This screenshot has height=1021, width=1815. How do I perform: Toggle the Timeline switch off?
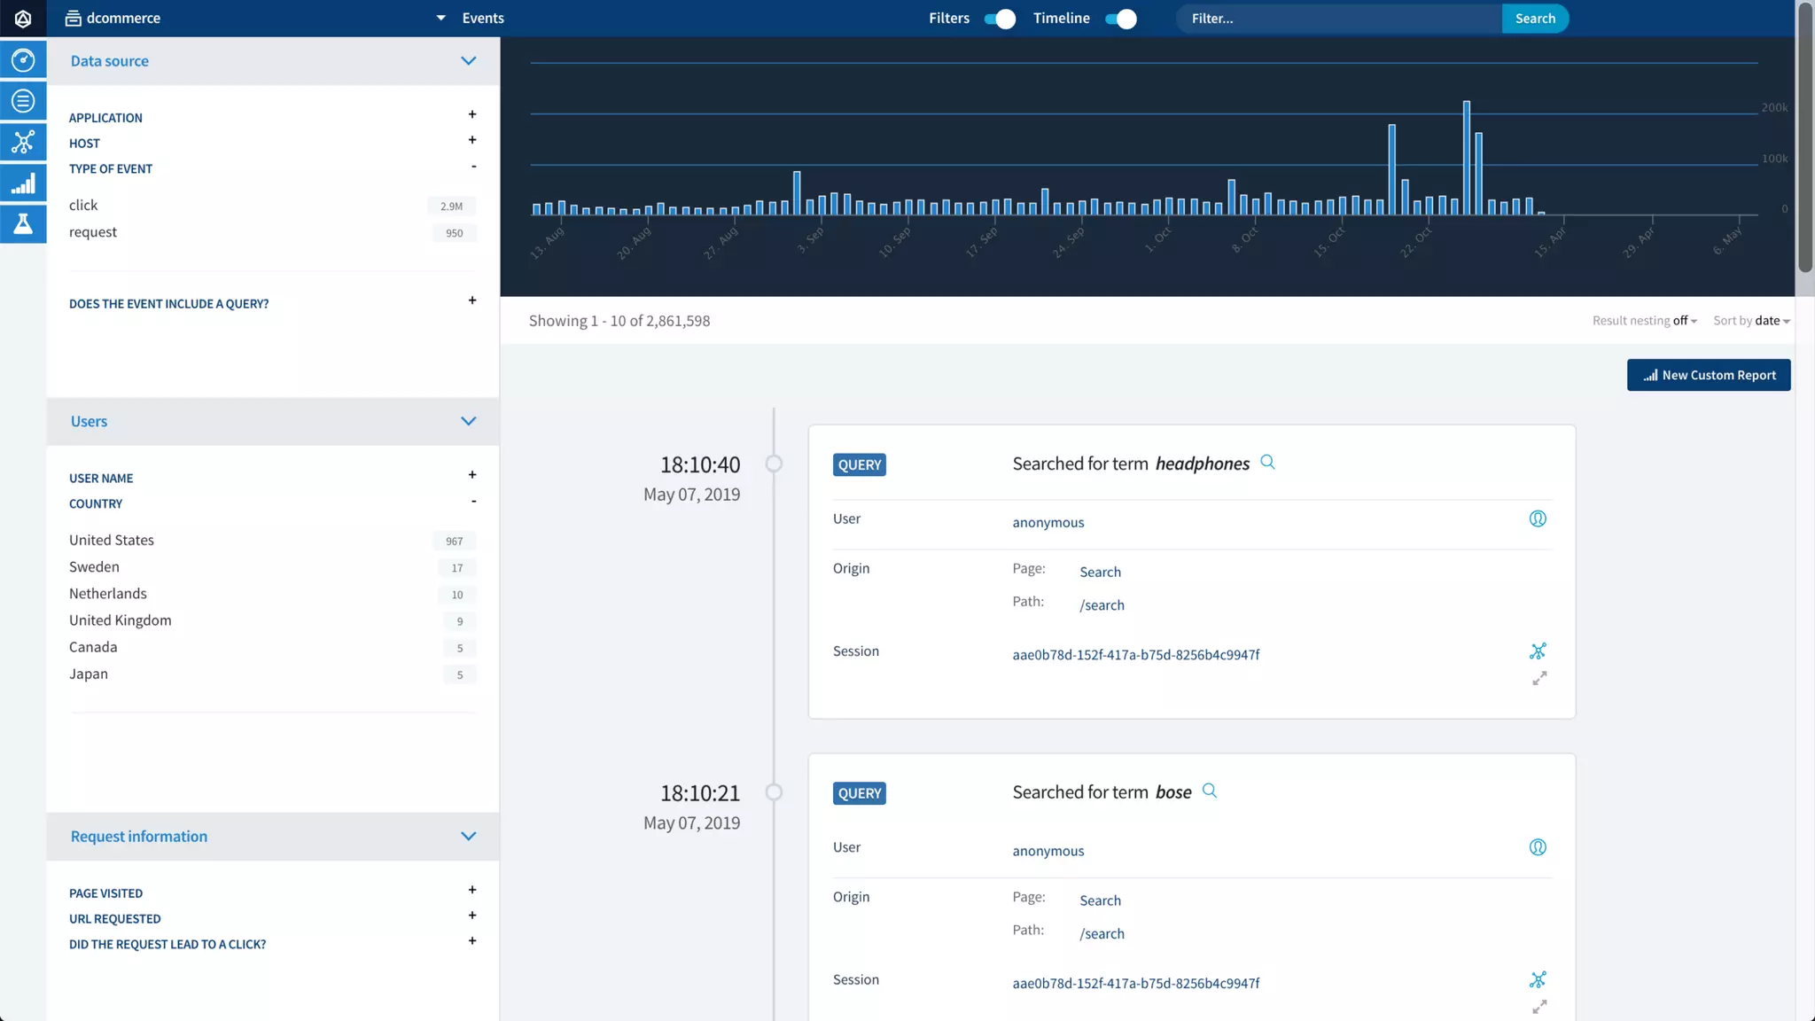(1121, 19)
